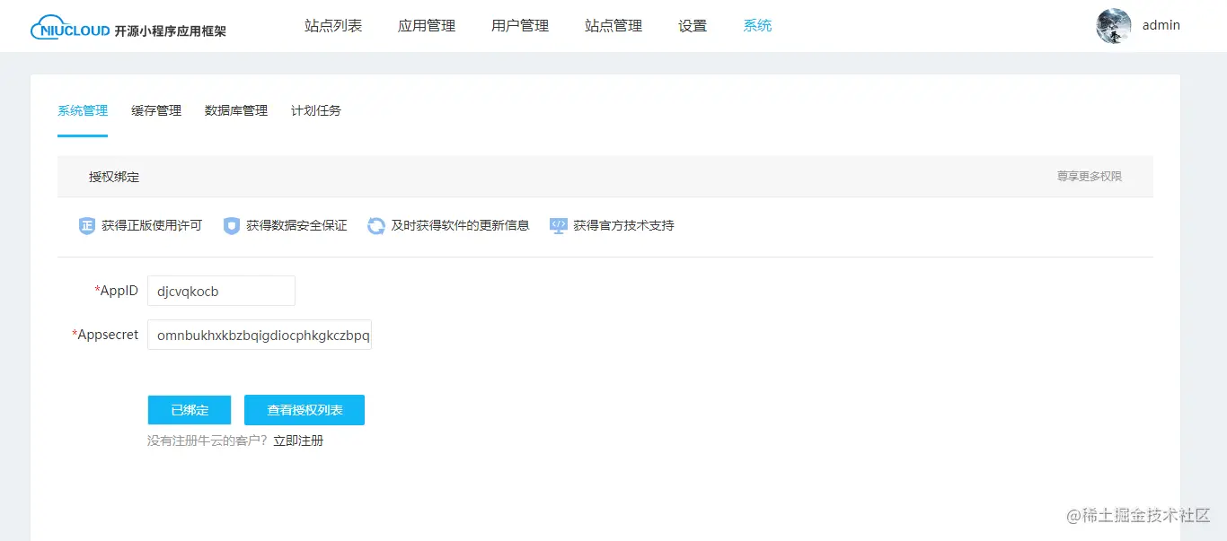Screen dimensions: 1227x541
Task: Open the 应用管理 menu
Action: coord(427,25)
